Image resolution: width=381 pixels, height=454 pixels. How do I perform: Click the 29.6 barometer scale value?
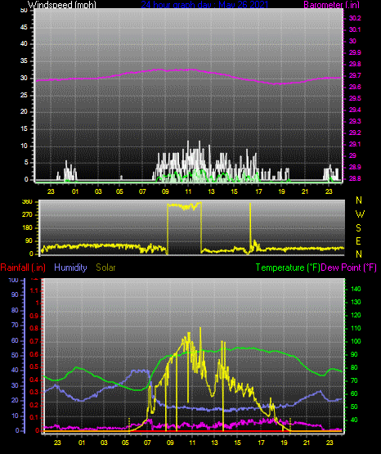point(355,88)
